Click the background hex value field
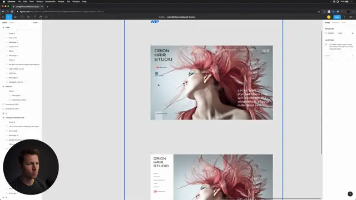Screen dimensions: 356x200 331,33
